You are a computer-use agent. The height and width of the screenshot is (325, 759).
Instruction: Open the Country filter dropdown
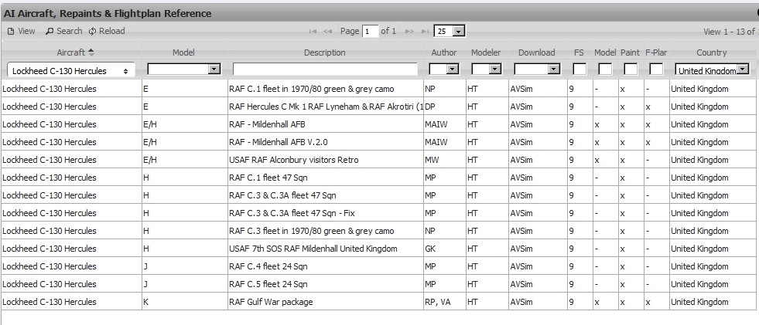[x=712, y=69]
